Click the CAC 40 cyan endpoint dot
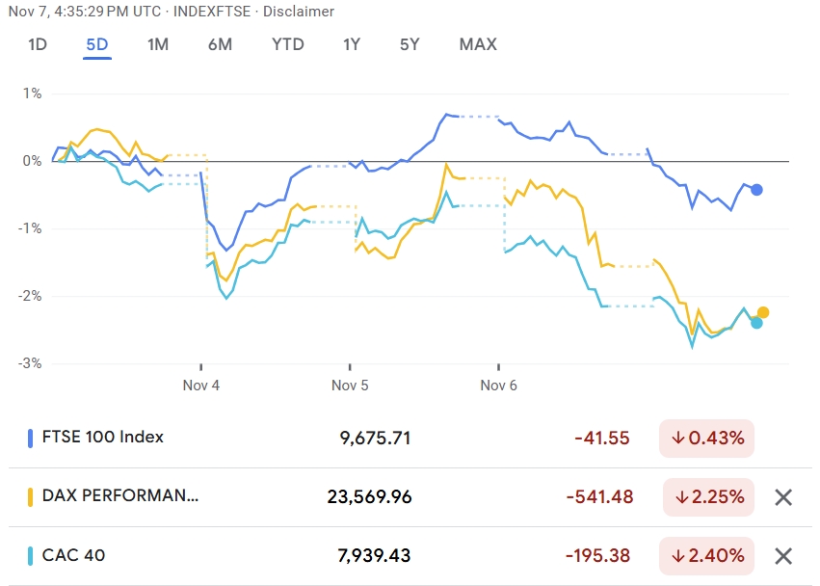 [756, 323]
